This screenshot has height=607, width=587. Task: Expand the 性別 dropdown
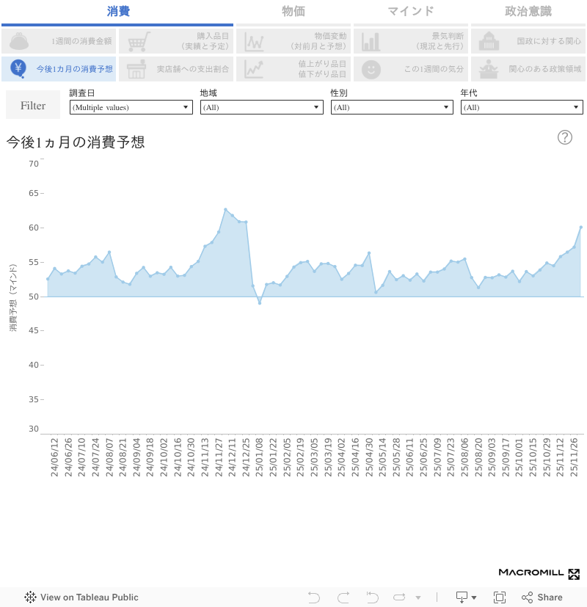click(x=392, y=107)
